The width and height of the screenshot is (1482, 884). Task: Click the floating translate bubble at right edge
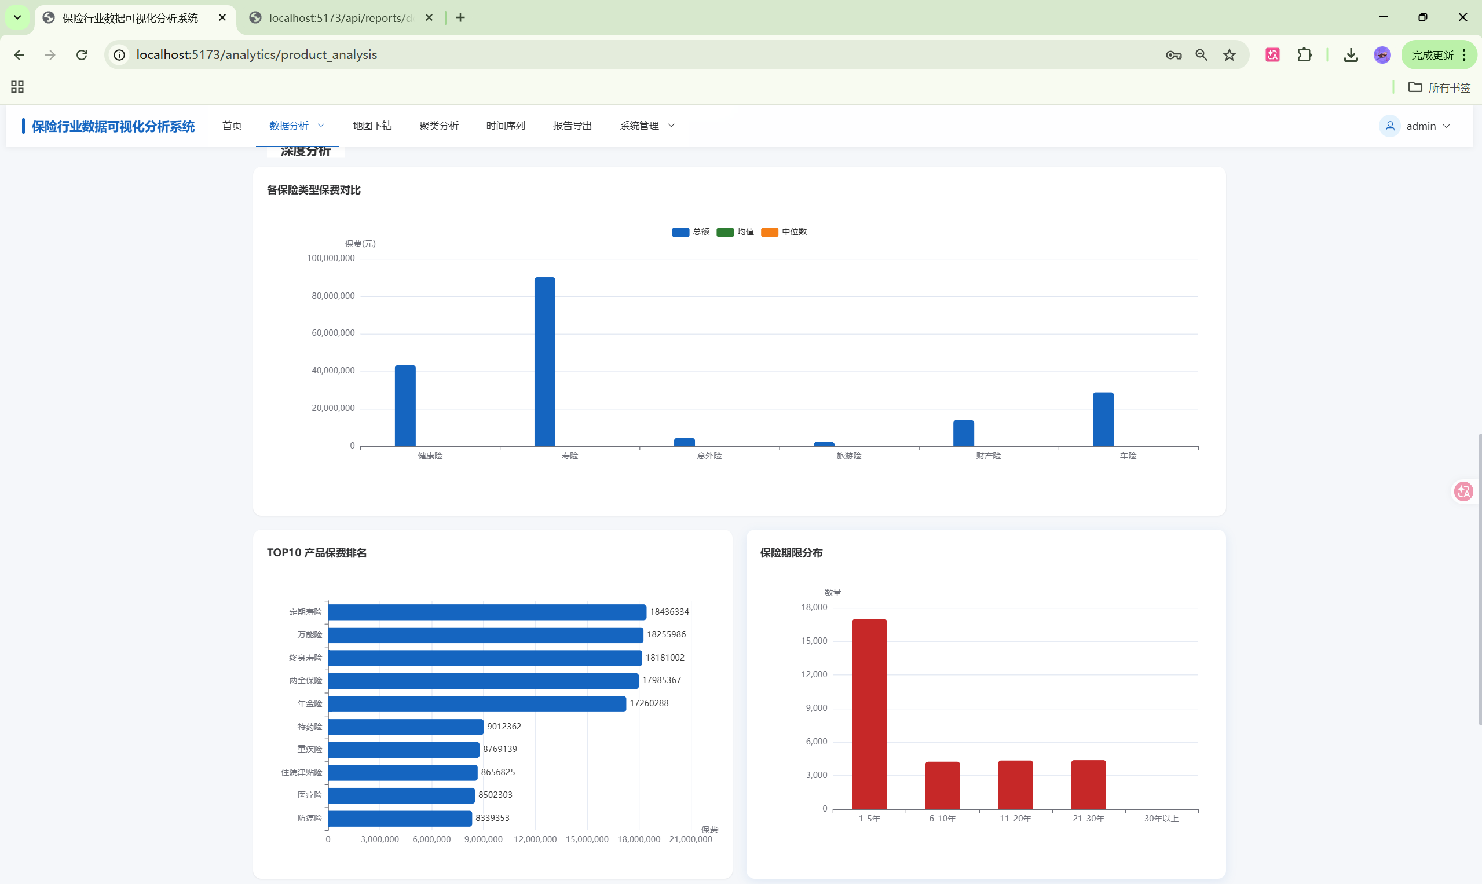(x=1463, y=491)
